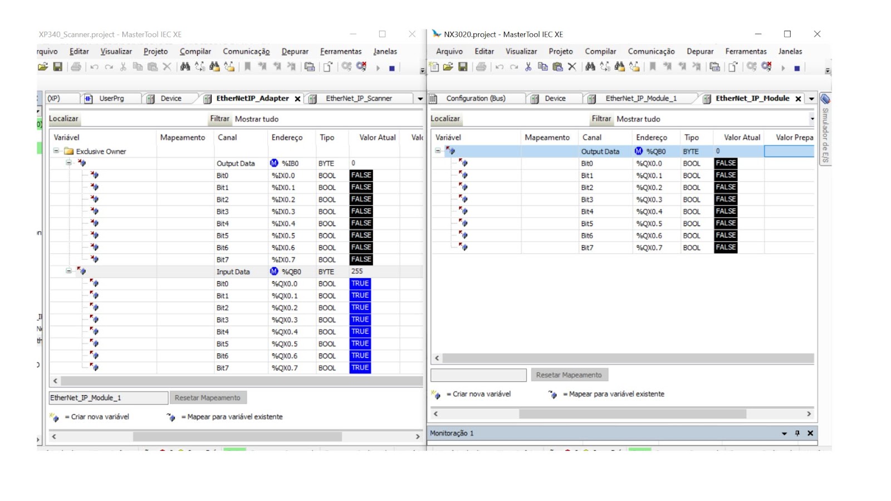Image resolution: width=891 pixels, height=501 pixels.
Task: Click the Find binoculars icon in NX3020 toolbar
Action: (590, 67)
